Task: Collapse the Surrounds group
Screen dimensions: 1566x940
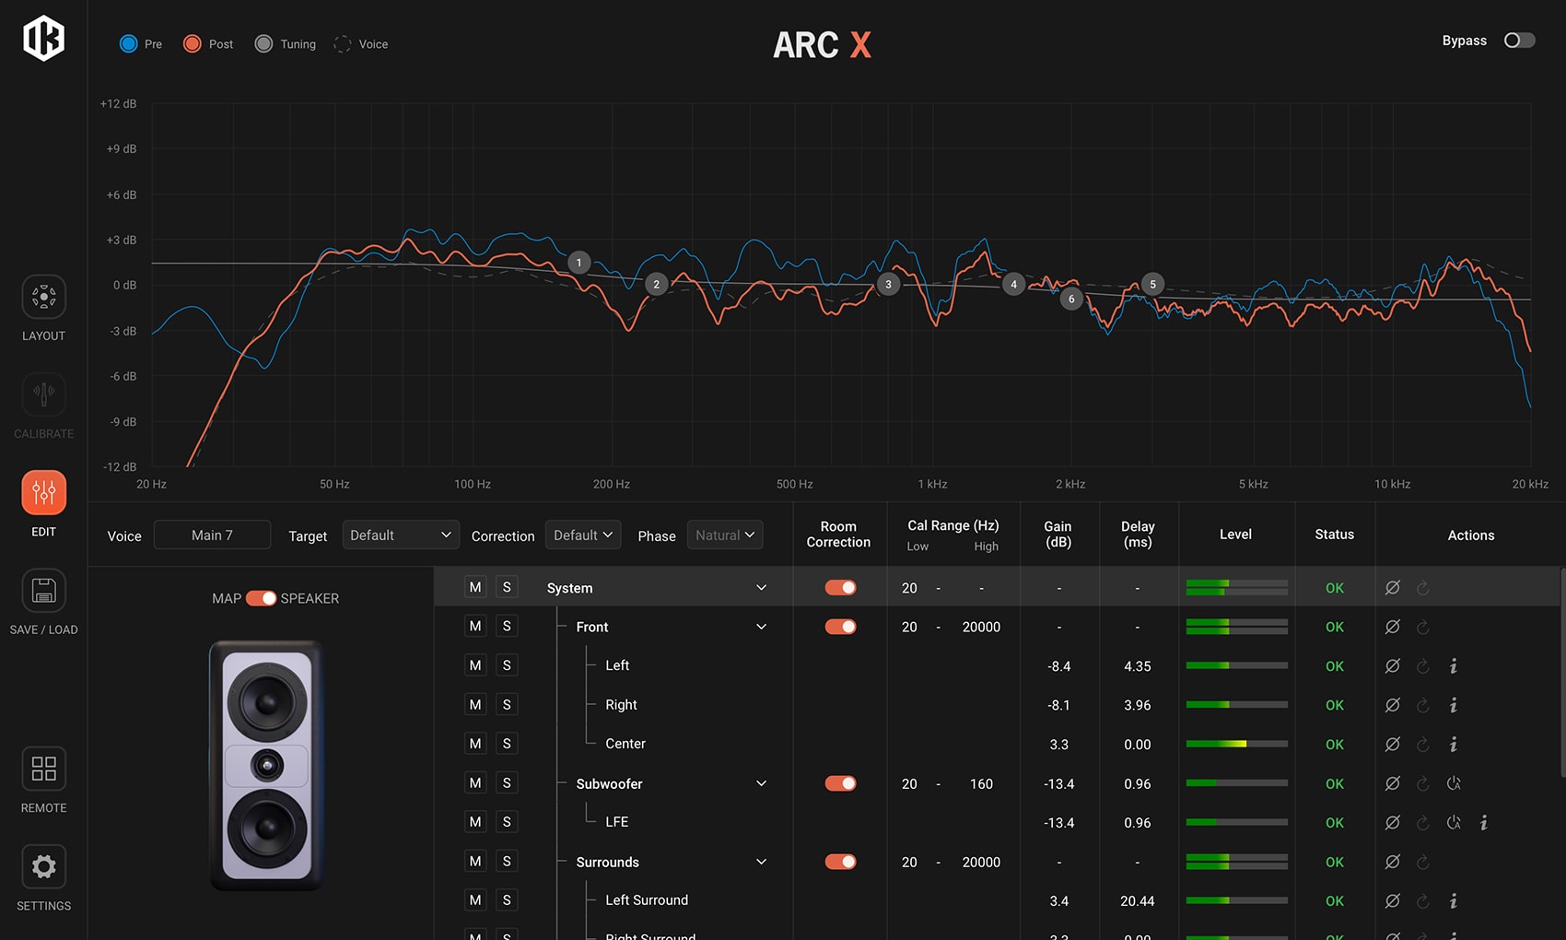Action: [761, 862]
